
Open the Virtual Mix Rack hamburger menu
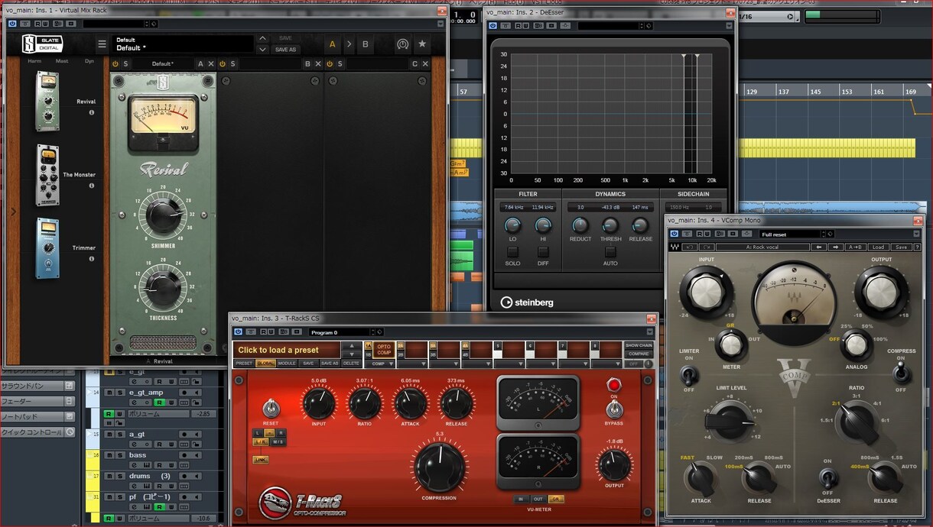[102, 44]
